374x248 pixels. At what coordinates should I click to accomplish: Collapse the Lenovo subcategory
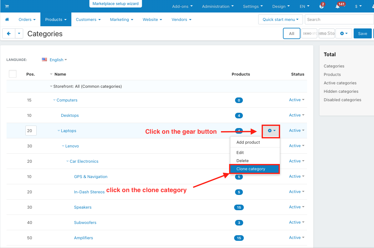tap(63, 146)
